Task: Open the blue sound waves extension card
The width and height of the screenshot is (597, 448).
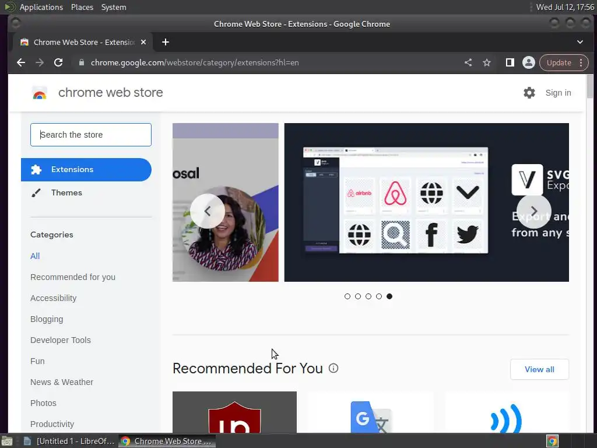Action: tap(507, 412)
